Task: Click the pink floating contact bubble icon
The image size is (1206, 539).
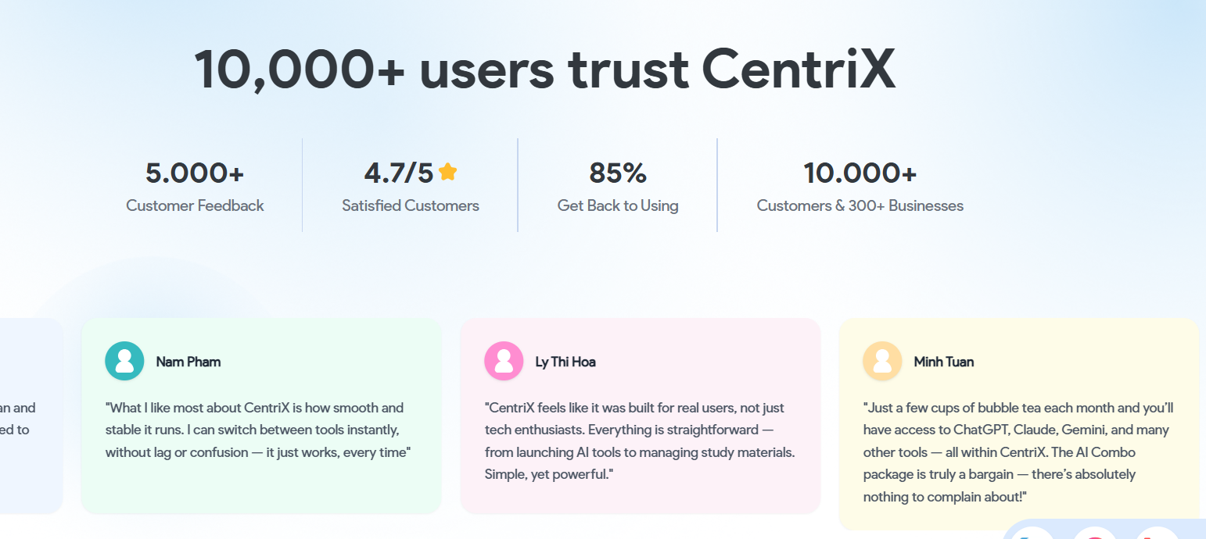Action: pyautogui.click(x=1095, y=534)
